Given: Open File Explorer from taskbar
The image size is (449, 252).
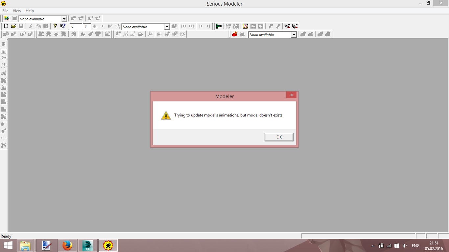Looking at the screenshot, I should click(25, 245).
